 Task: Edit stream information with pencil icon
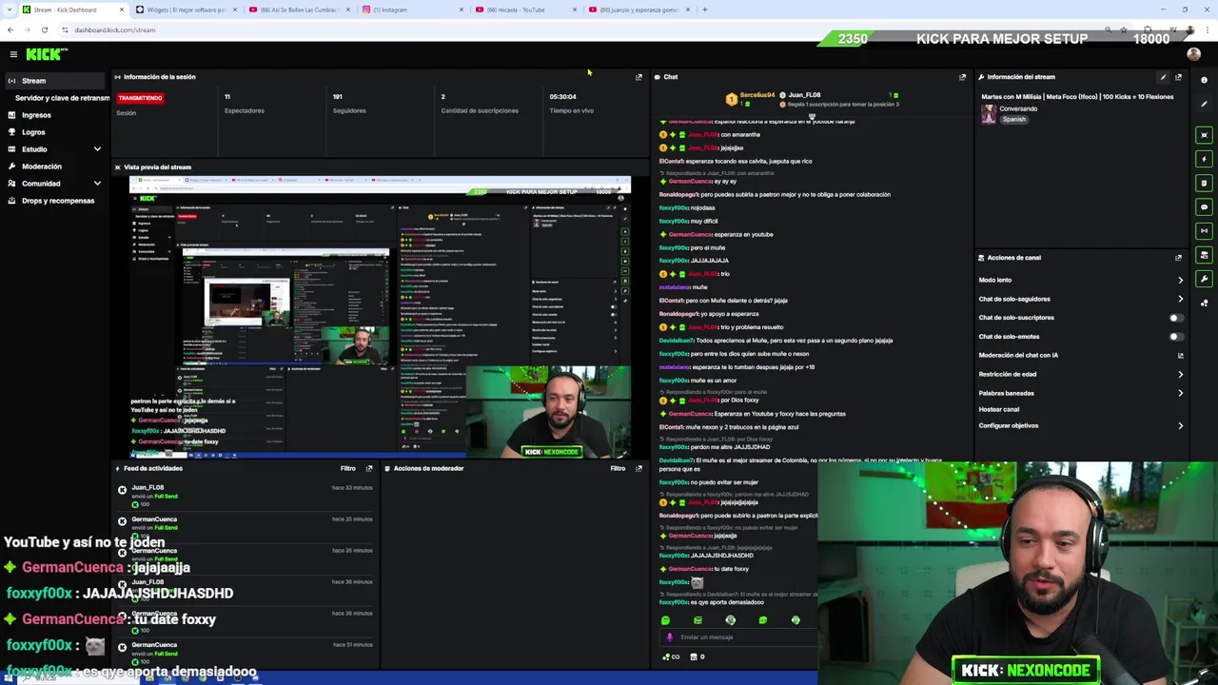pyautogui.click(x=1163, y=77)
